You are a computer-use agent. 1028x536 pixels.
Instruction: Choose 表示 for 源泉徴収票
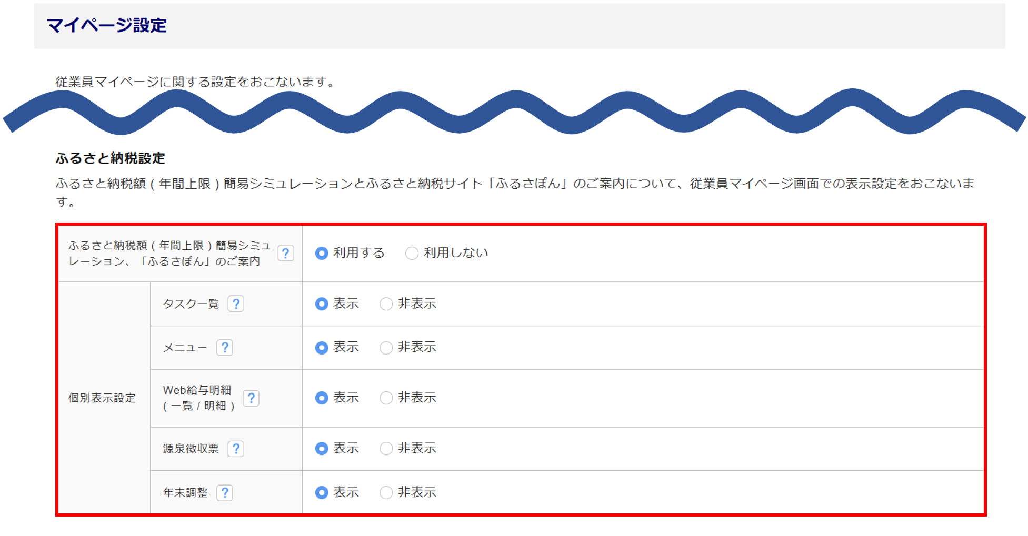322,449
